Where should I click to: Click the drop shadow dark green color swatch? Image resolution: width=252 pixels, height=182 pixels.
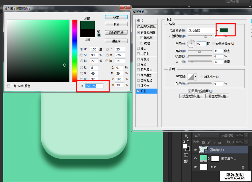point(224,30)
